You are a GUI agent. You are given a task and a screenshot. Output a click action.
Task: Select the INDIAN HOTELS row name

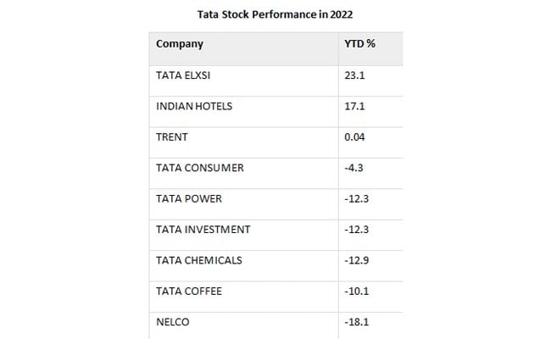click(x=194, y=106)
